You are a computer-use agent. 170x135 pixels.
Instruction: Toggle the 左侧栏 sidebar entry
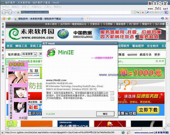[3, 69]
